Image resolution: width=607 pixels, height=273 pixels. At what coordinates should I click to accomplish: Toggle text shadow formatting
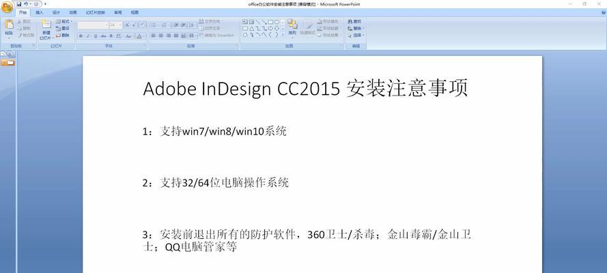pyautogui.click(x=111, y=35)
